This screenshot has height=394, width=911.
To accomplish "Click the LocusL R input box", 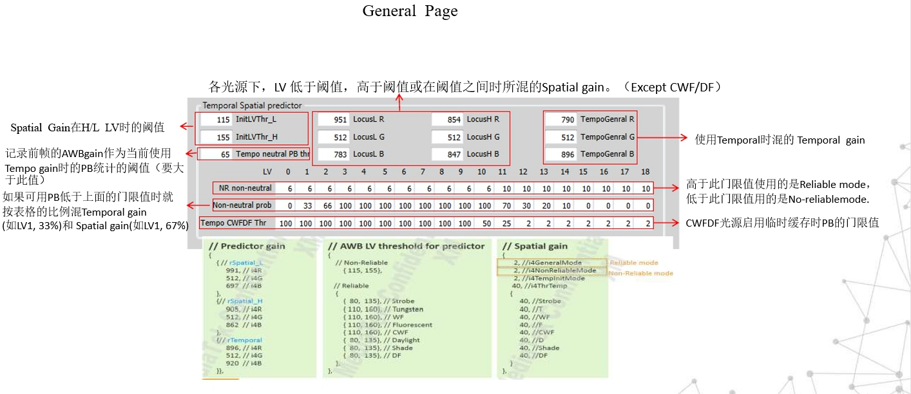I will click(334, 119).
